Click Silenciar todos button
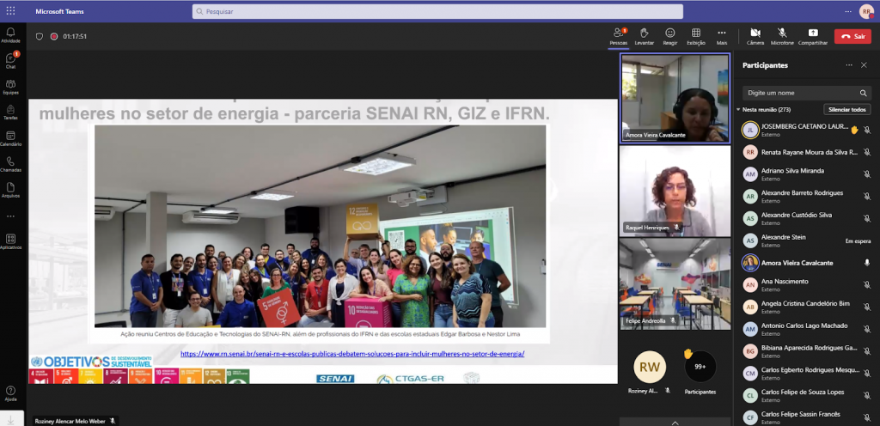 coord(846,109)
